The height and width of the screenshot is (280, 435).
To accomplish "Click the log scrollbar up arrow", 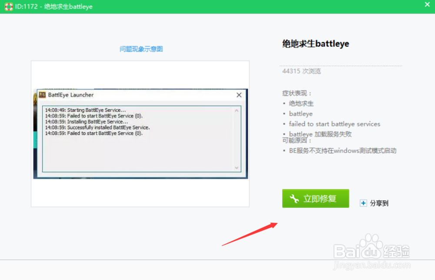I will click(237, 110).
